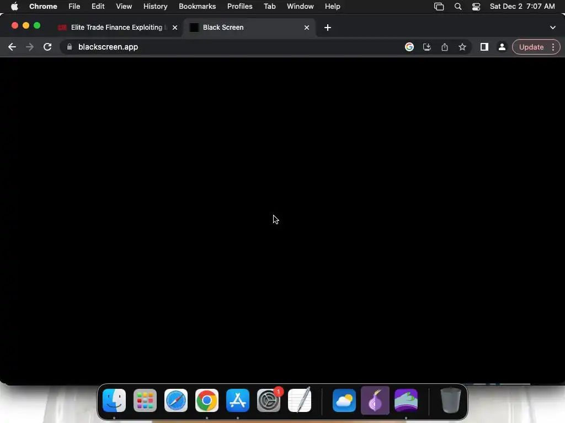
Task: Open the Tab menu
Action: point(269,7)
